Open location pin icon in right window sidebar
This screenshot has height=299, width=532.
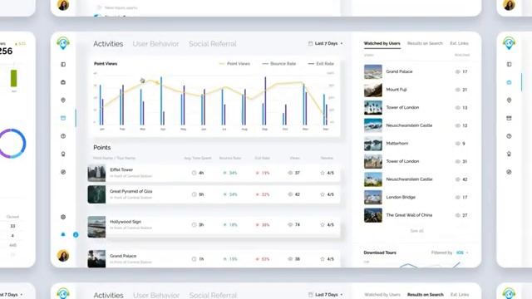509,100
